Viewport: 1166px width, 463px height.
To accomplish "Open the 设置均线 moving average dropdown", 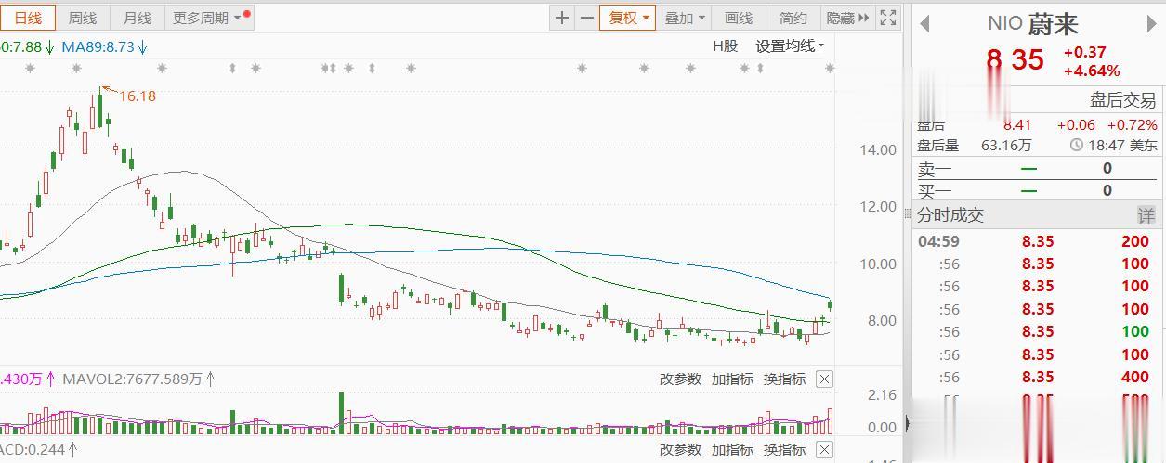I will click(790, 45).
